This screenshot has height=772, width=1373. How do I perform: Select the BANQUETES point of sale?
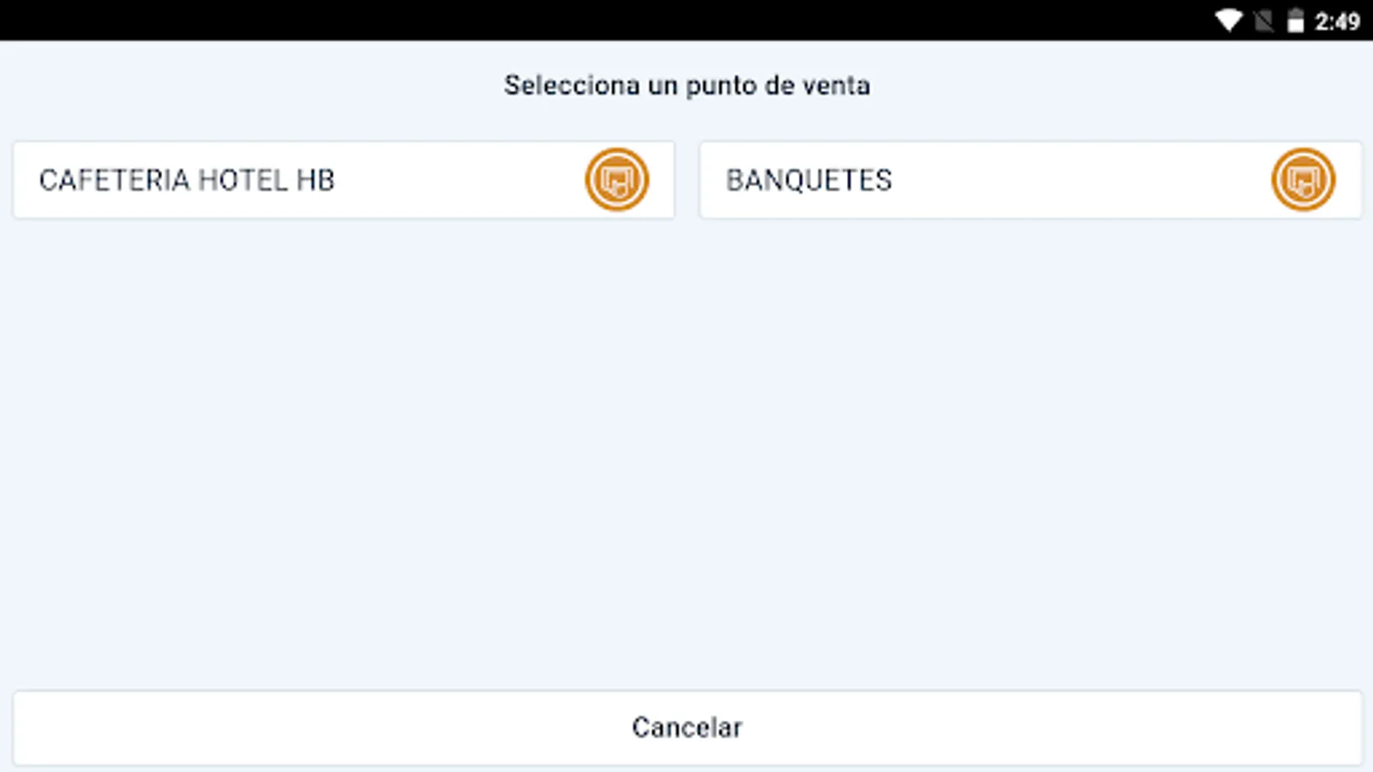pyautogui.click(x=1030, y=180)
